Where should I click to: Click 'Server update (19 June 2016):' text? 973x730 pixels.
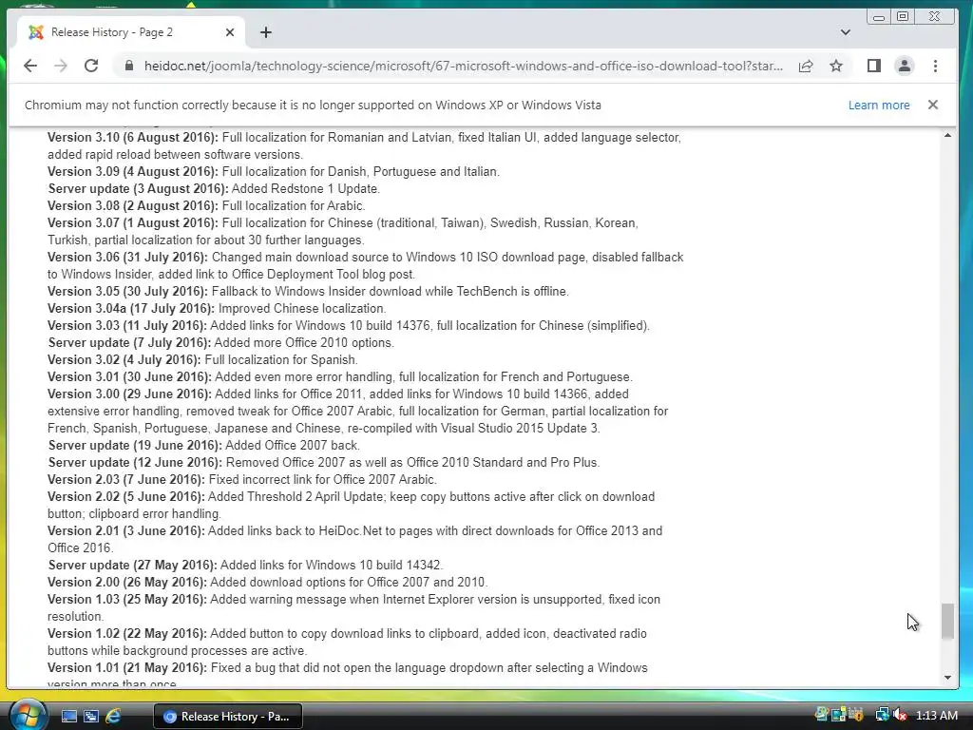coord(135,446)
